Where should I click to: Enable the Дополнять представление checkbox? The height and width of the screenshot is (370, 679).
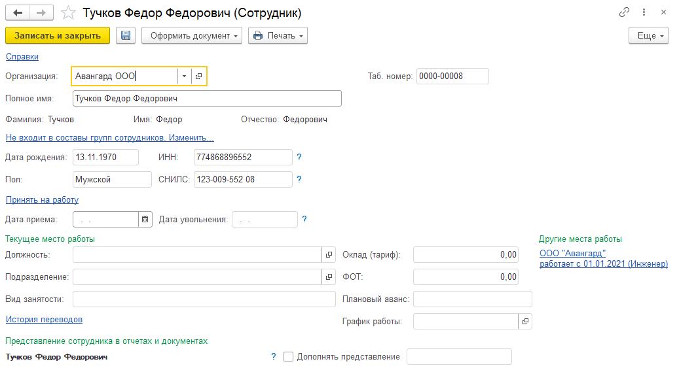point(288,357)
